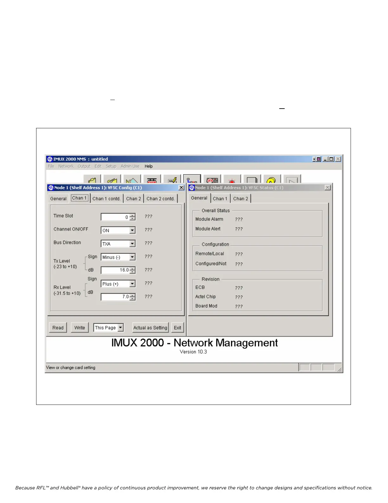388x503 pixels.
Task: Expand the This Page dropdown
Action: coord(120,327)
